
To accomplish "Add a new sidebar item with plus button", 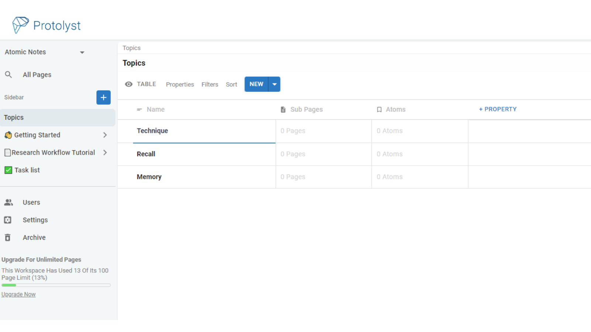I will coord(103,97).
